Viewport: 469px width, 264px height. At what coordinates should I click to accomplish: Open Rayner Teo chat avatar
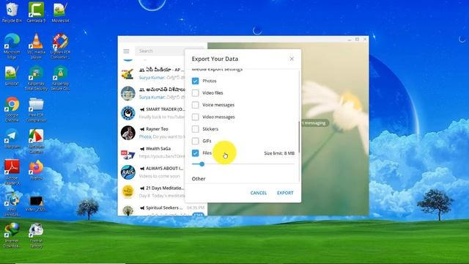click(x=128, y=133)
